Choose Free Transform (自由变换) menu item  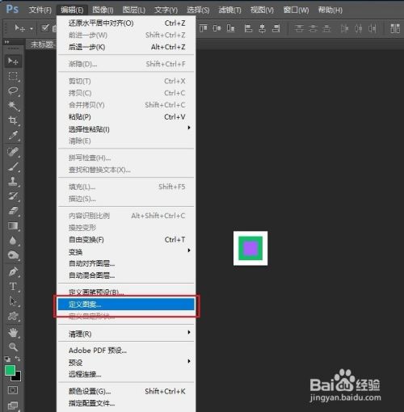[126, 240]
